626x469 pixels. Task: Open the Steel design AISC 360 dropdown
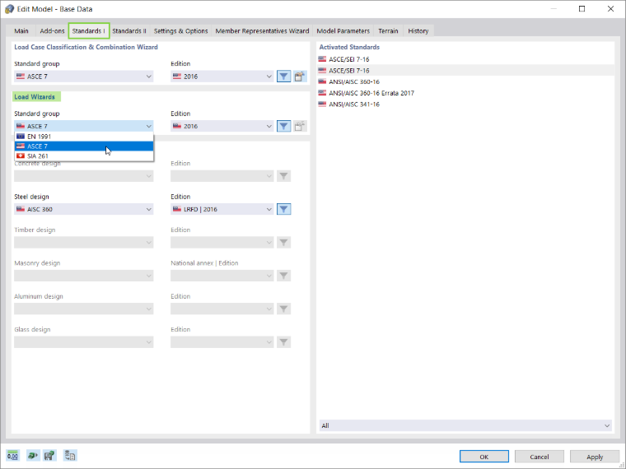tap(84, 209)
